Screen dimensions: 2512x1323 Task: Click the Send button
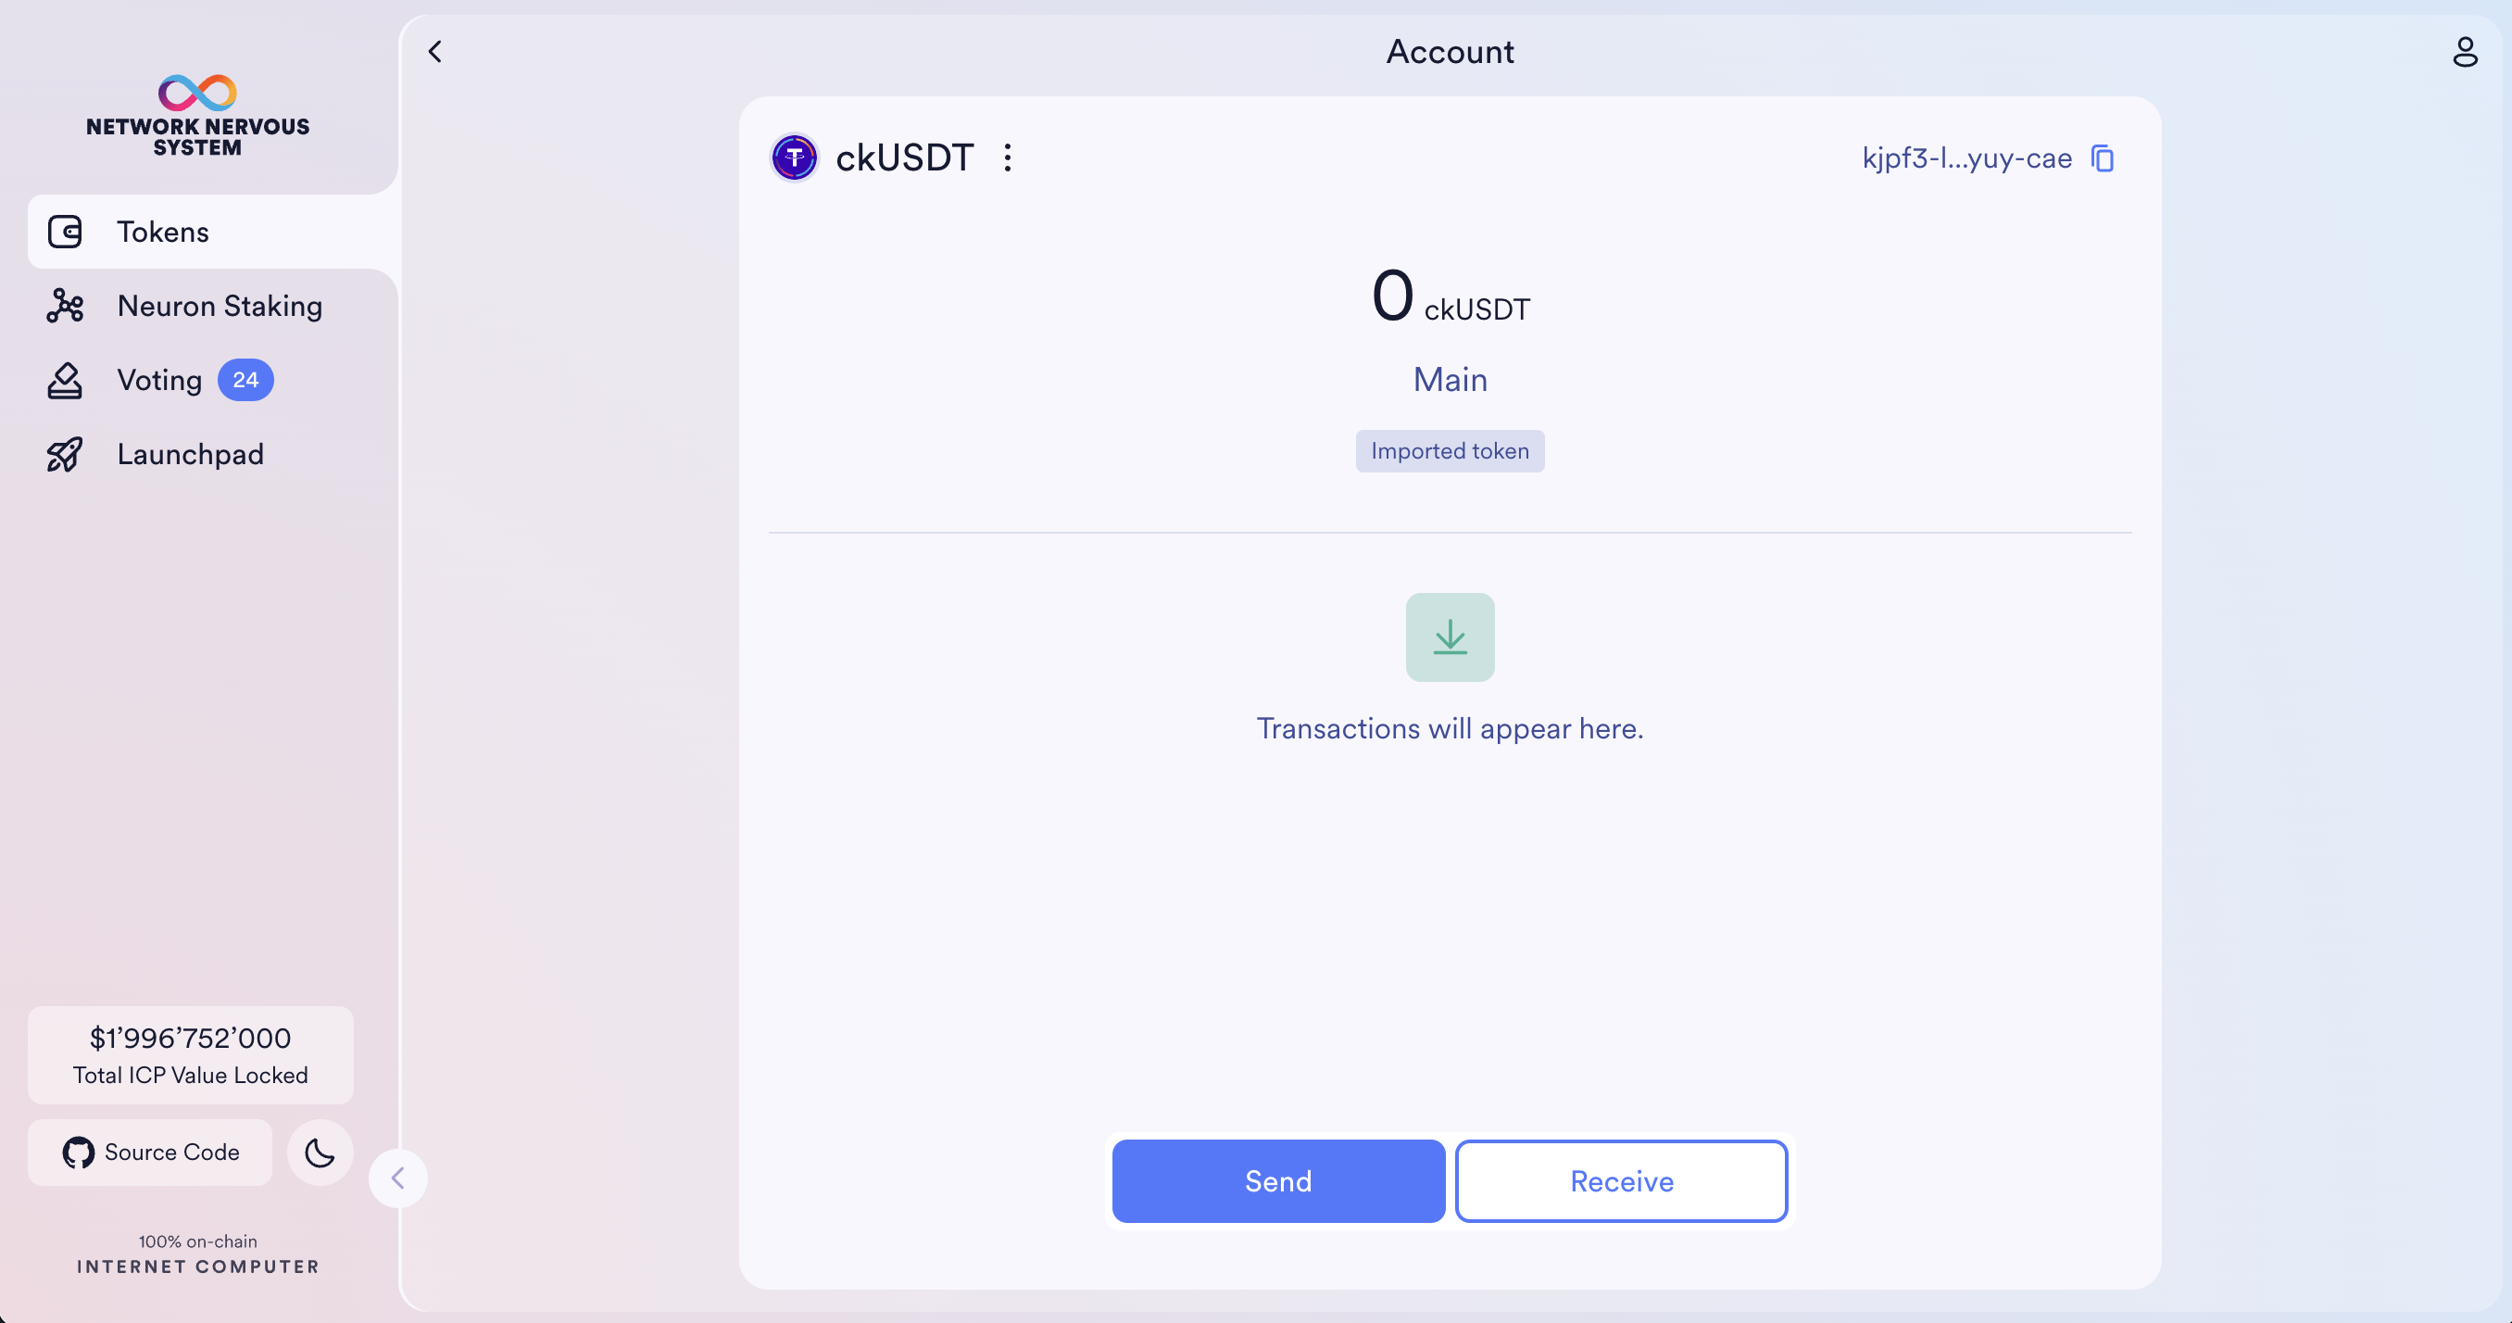pos(1277,1180)
